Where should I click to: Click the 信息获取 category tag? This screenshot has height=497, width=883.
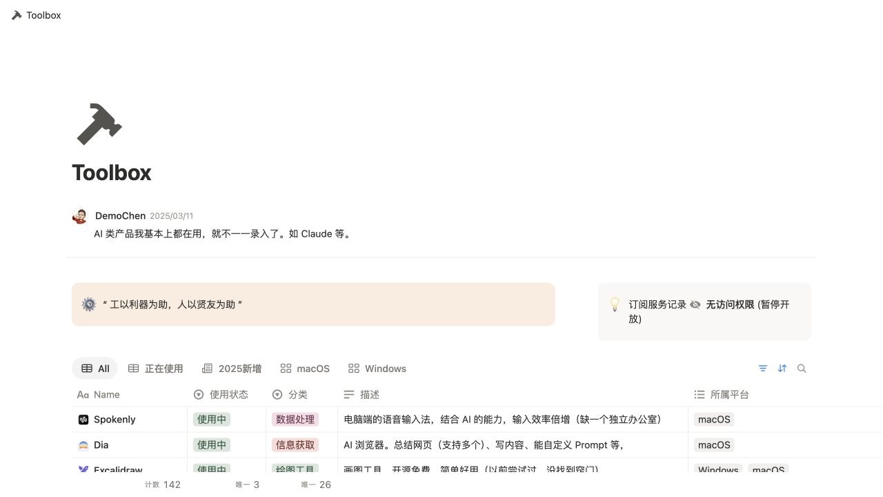tap(295, 445)
